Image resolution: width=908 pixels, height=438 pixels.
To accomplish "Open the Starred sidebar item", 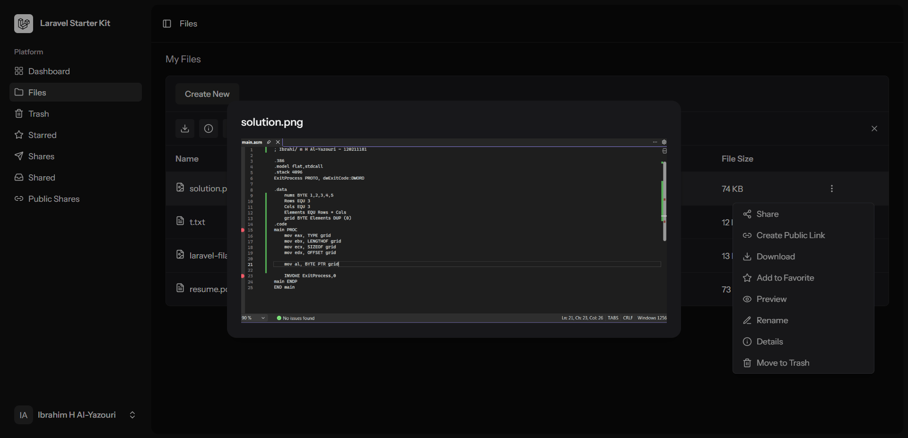I will click(76, 135).
